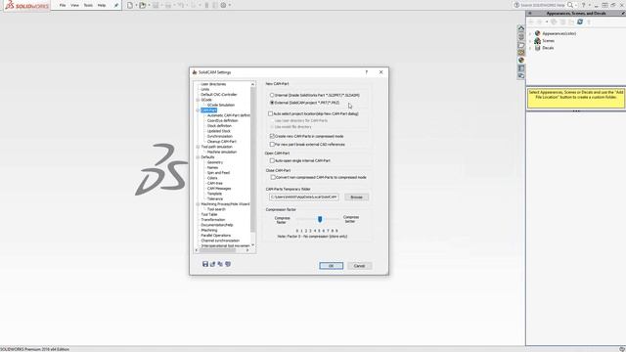Viewport: 626px width, 352px height.
Task: Select Spin and Feed in tree
Action: 218,173
